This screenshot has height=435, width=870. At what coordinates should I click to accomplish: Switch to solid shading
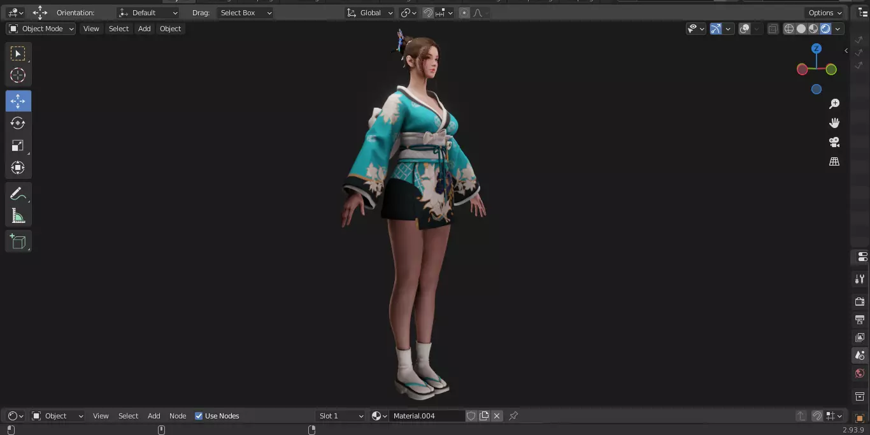click(x=801, y=29)
